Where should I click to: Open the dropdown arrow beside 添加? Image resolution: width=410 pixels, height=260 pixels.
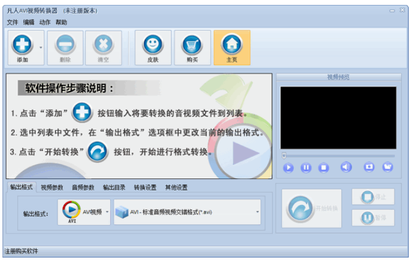click(x=41, y=47)
